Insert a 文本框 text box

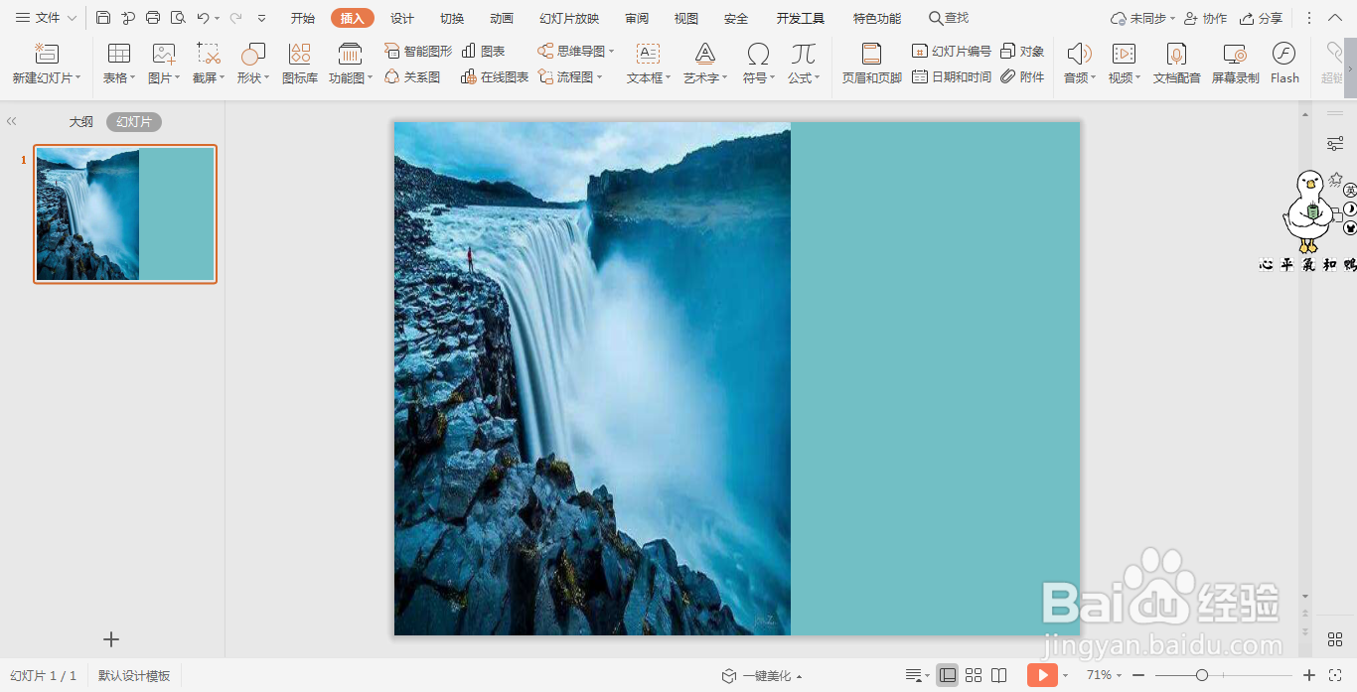(x=648, y=64)
